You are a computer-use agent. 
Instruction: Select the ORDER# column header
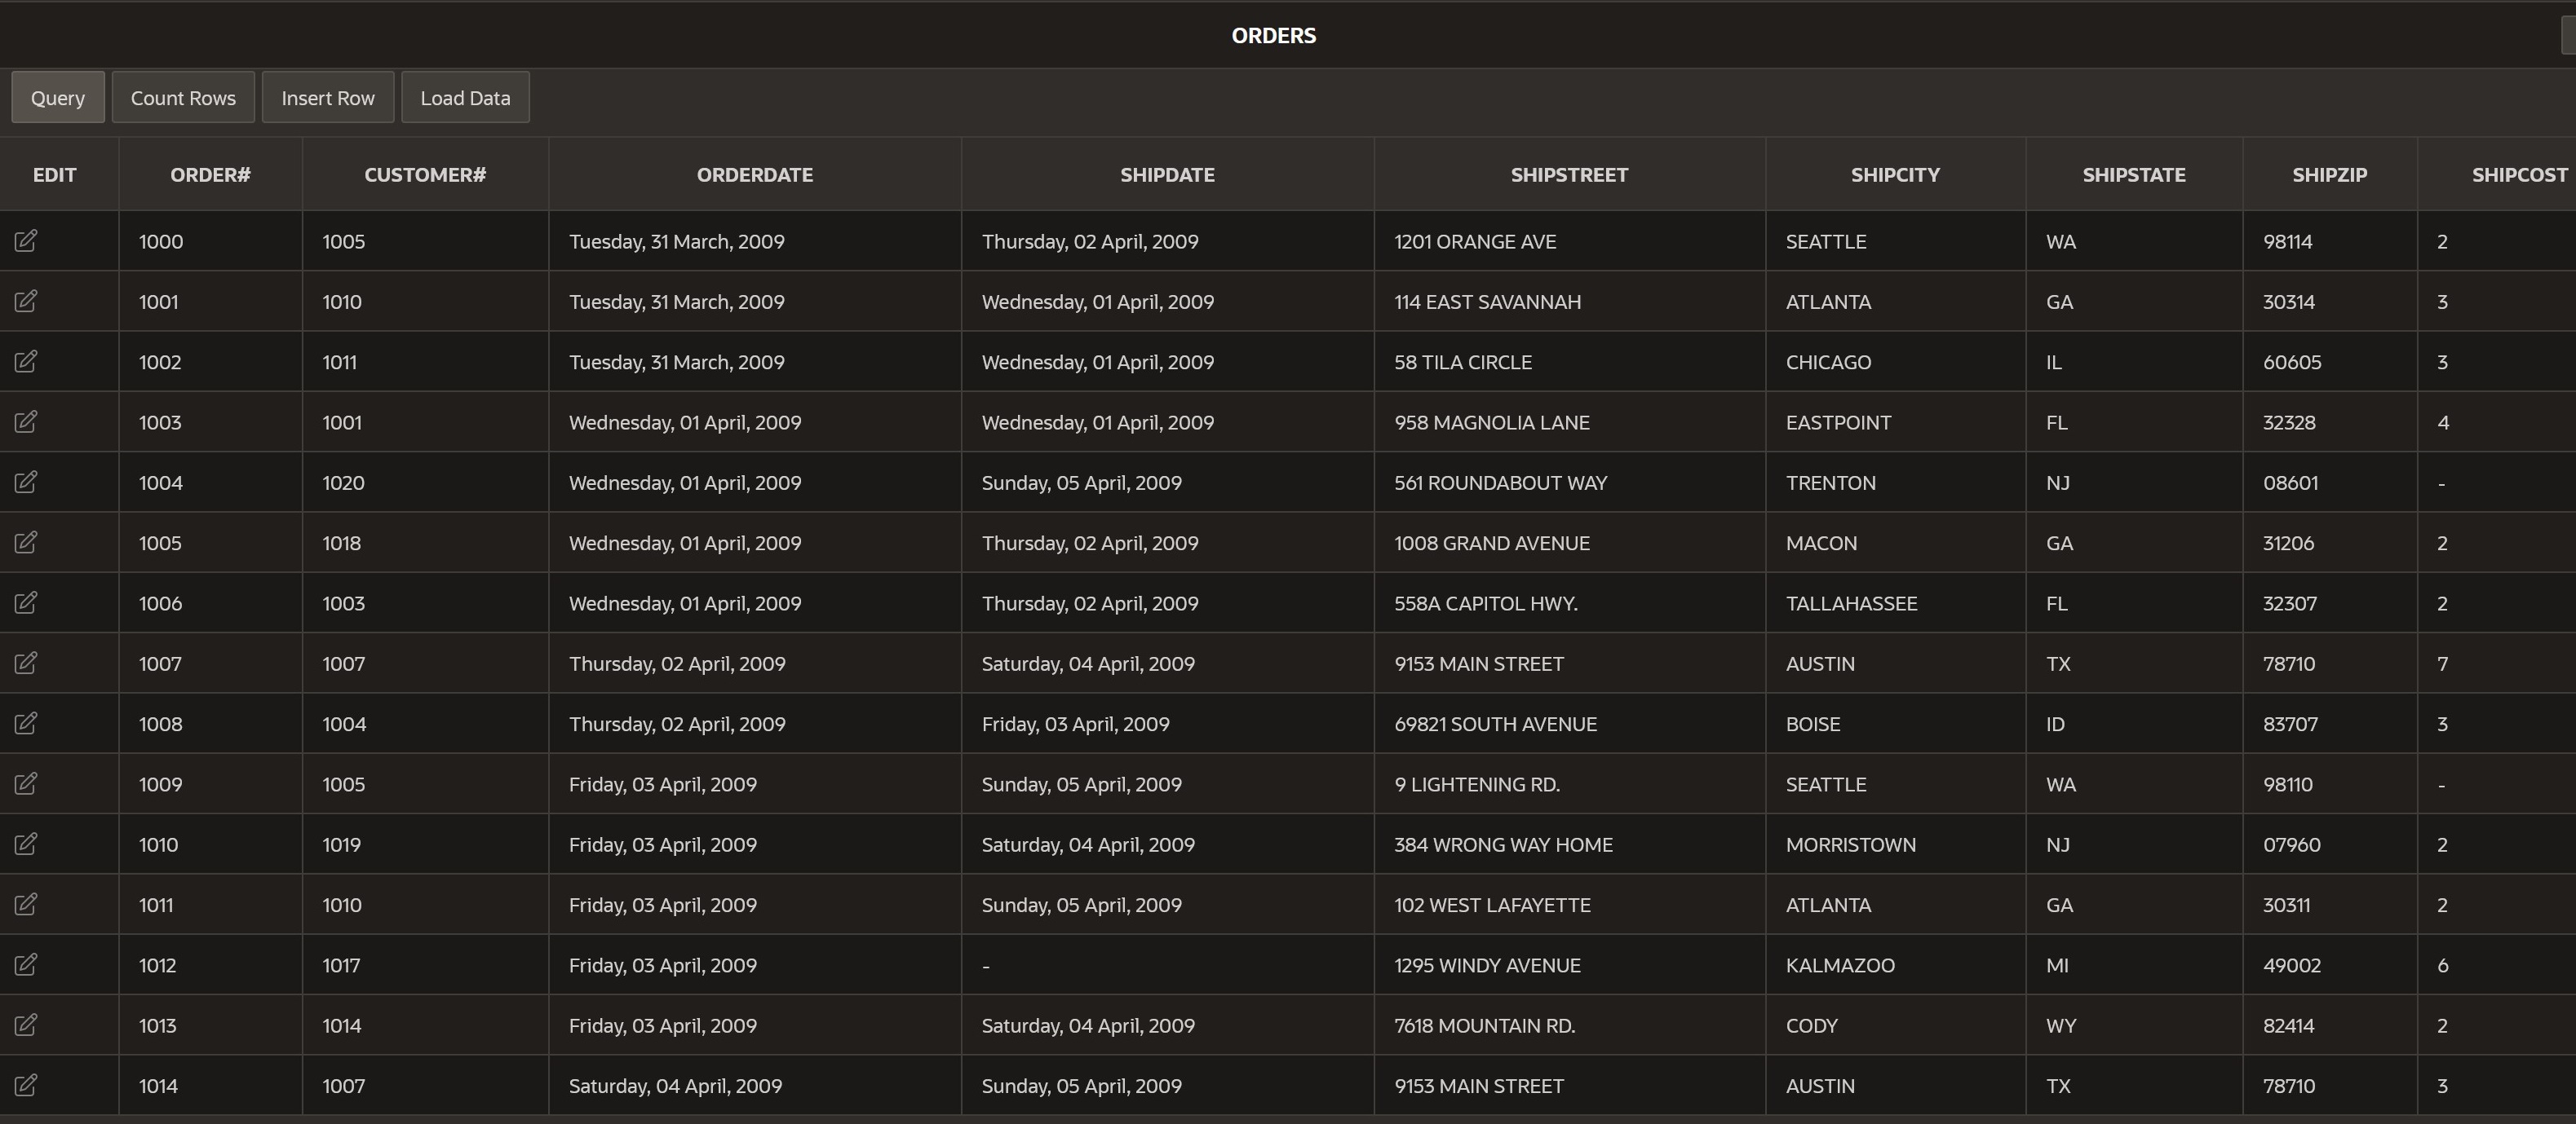tap(210, 174)
